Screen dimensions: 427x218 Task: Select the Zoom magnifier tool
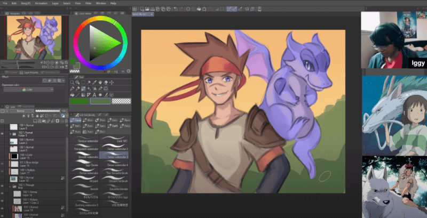click(72, 83)
